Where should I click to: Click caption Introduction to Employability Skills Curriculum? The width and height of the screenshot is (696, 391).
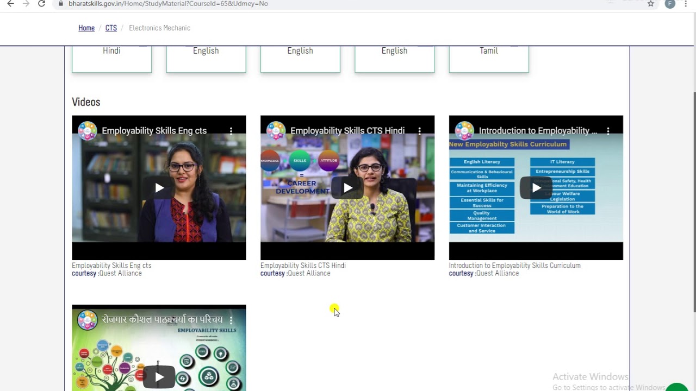514,266
